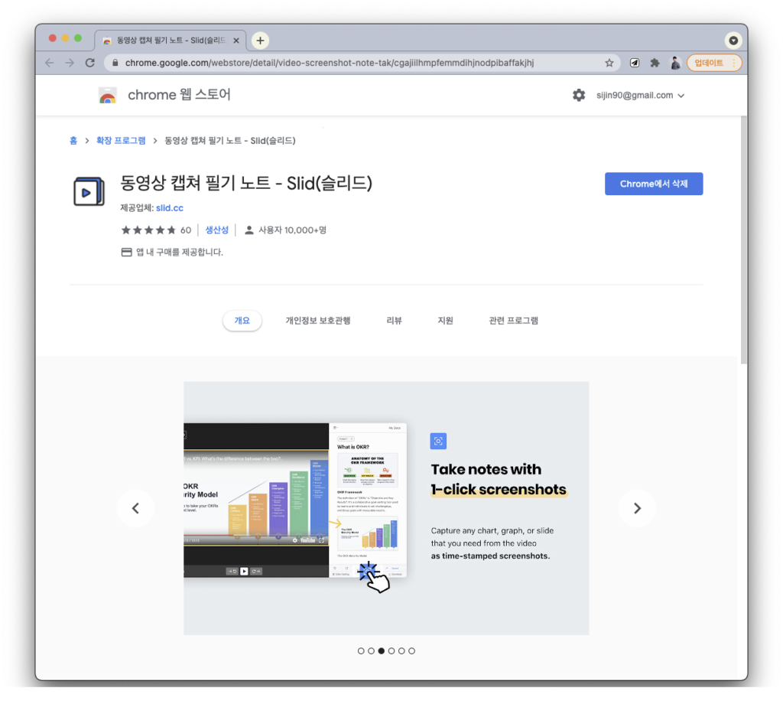Select the second carousel dot
Viewport: 783px width, 727px height.
(x=371, y=651)
